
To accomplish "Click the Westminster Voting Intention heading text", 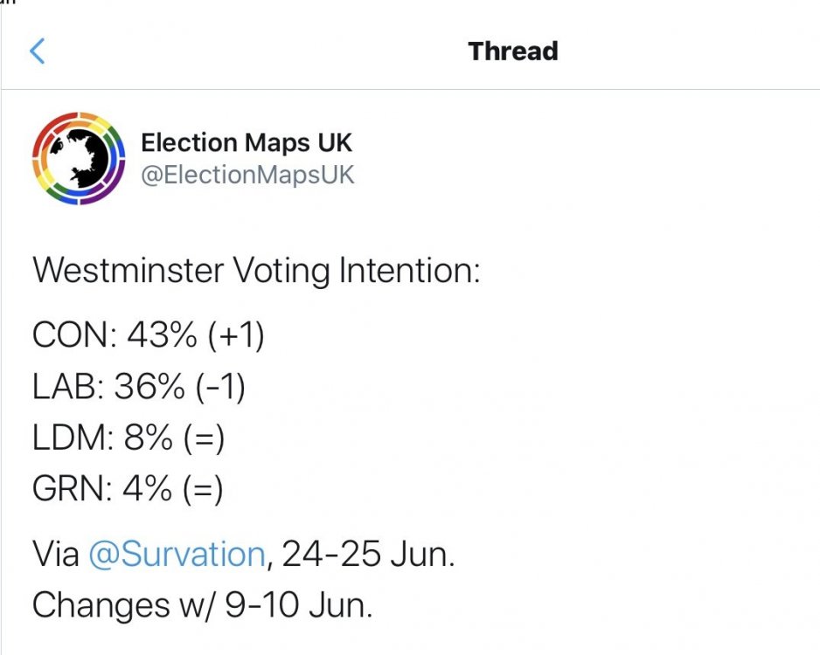I will pos(256,271).
